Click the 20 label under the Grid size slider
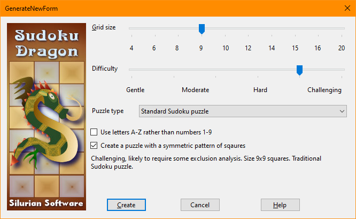 coord(342,48)
